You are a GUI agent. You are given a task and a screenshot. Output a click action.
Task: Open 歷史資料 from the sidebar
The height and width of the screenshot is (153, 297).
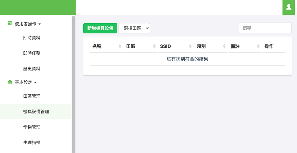coord(32,69)
